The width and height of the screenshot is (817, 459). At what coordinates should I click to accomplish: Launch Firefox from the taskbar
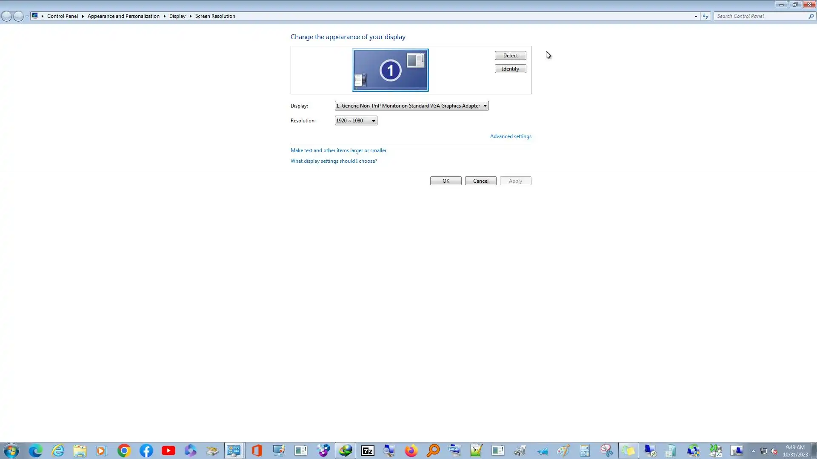[x=411, y=450]
